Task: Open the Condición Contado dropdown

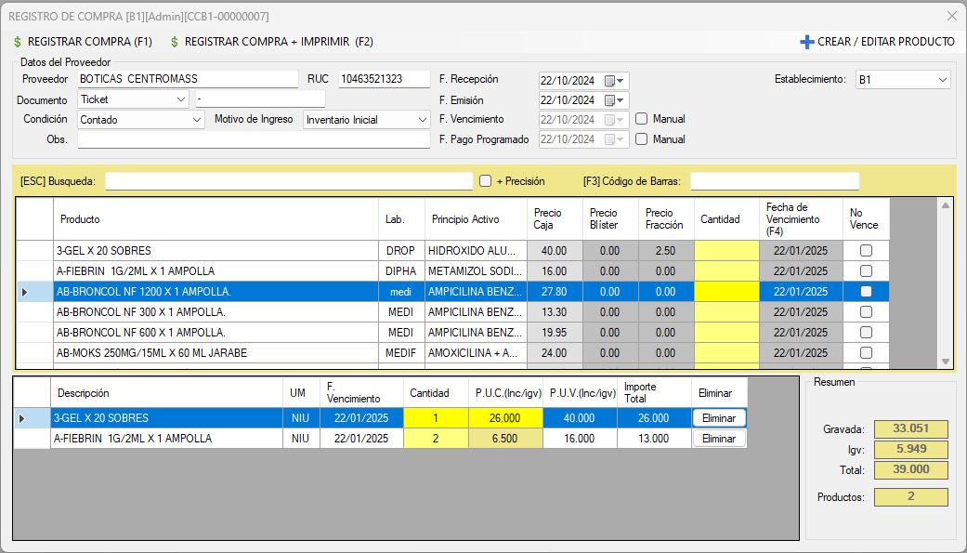Action: [196, 120]
